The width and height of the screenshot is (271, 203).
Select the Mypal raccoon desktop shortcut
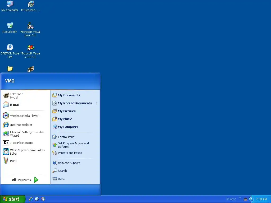[x=31, y=69]
